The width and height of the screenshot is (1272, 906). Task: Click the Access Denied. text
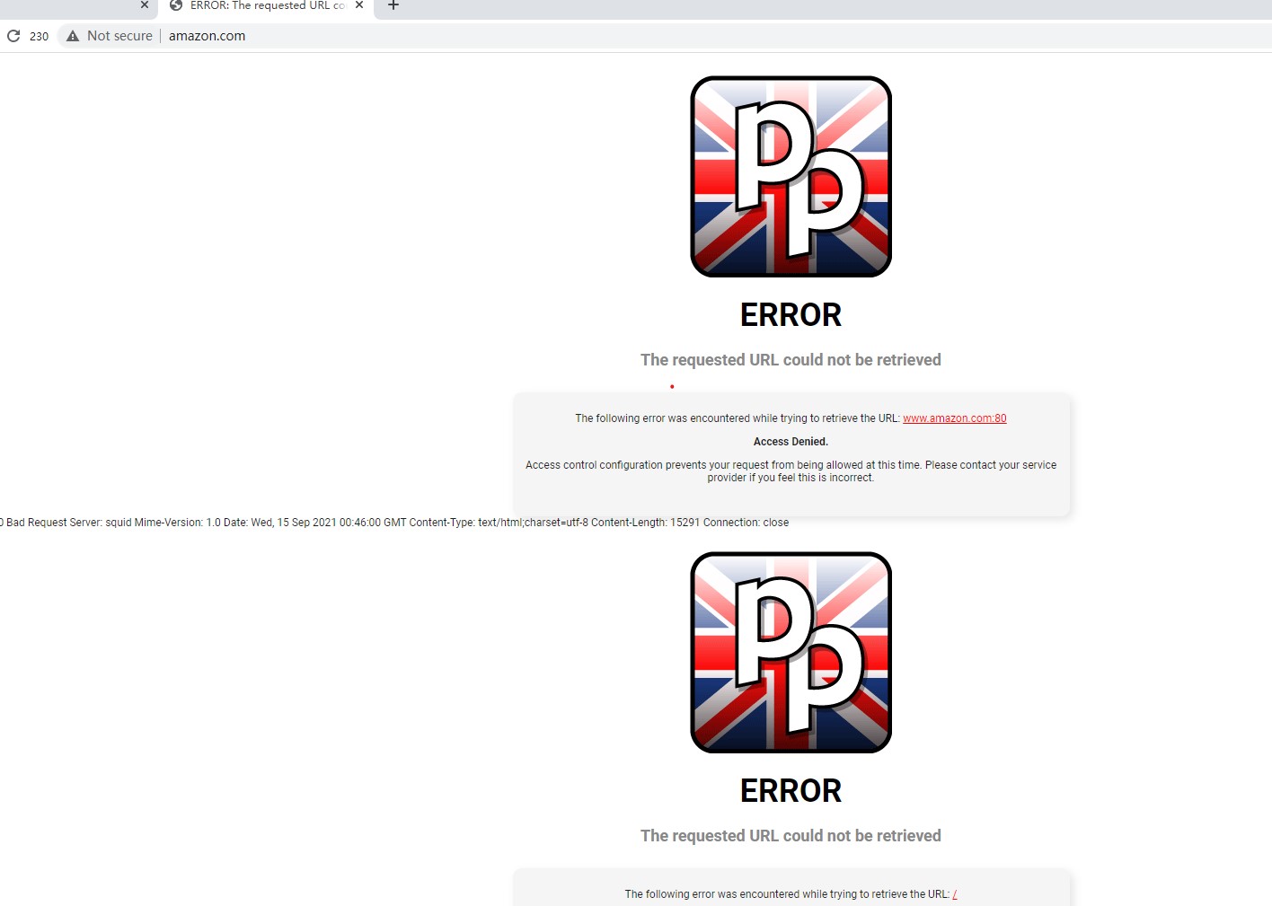point(791,442)
